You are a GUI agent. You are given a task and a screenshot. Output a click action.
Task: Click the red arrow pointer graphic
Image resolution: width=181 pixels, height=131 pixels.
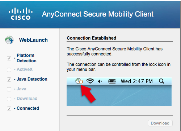coord(88,94)
